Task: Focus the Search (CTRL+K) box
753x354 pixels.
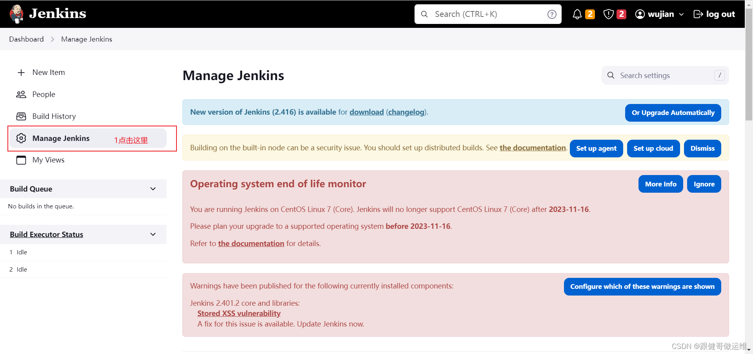Action: 488,14
